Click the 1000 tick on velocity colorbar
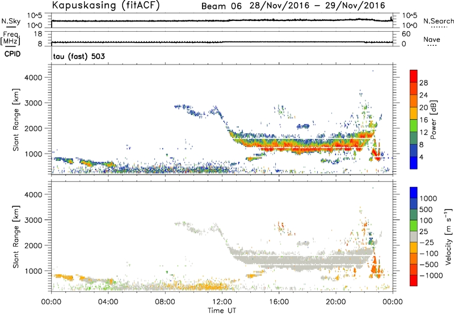Viewport: 454px width, 314px height. pyautogui.click(x=428, y=198)
